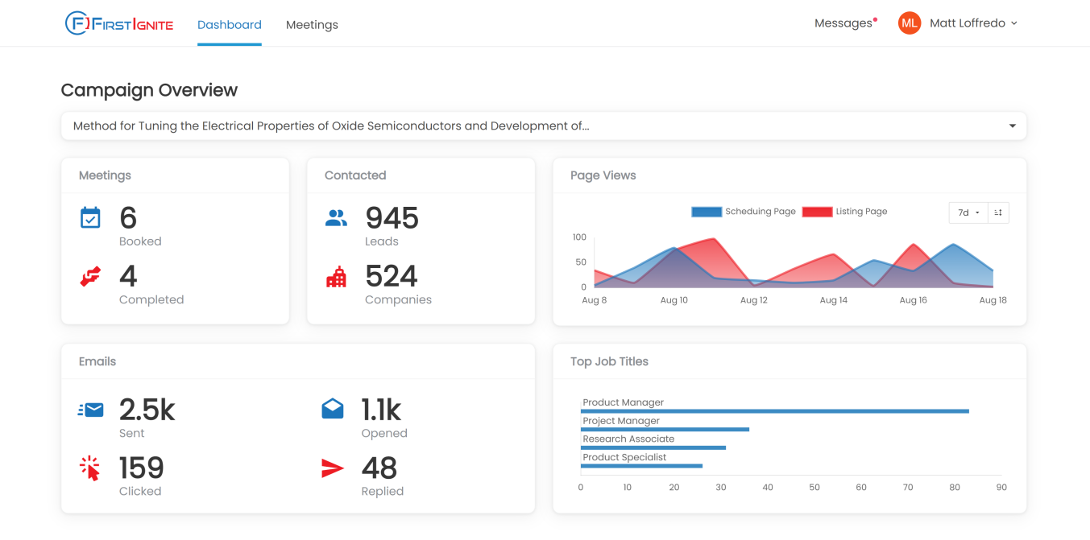Click the opened email envelope icon

332,409
